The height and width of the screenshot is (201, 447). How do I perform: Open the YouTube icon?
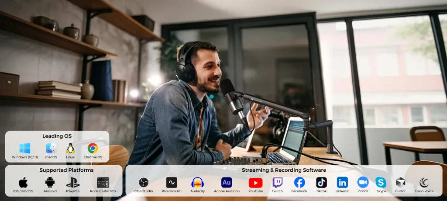[255, 182]
